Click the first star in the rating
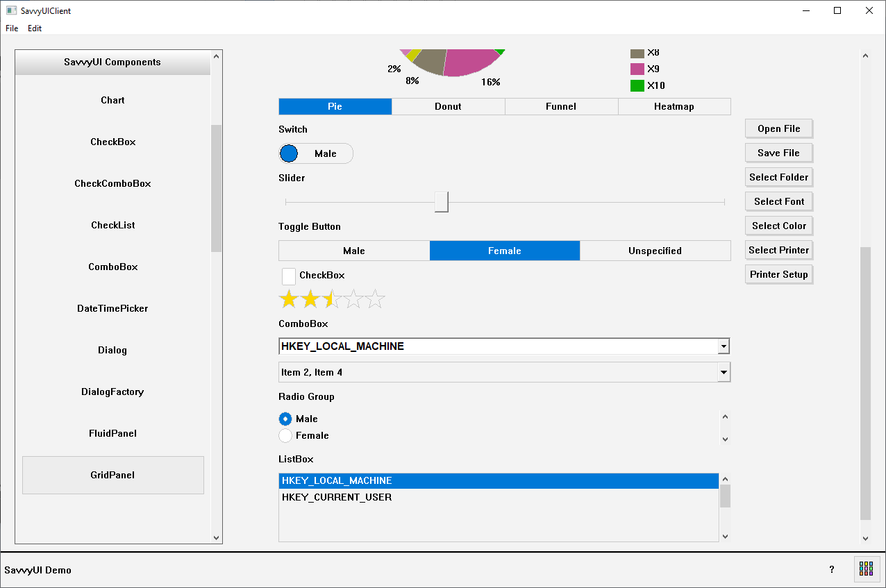886x588 pixels. [x=288, y=300]
